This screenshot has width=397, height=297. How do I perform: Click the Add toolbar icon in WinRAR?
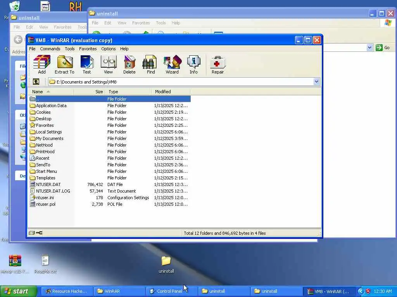point(42,65)
